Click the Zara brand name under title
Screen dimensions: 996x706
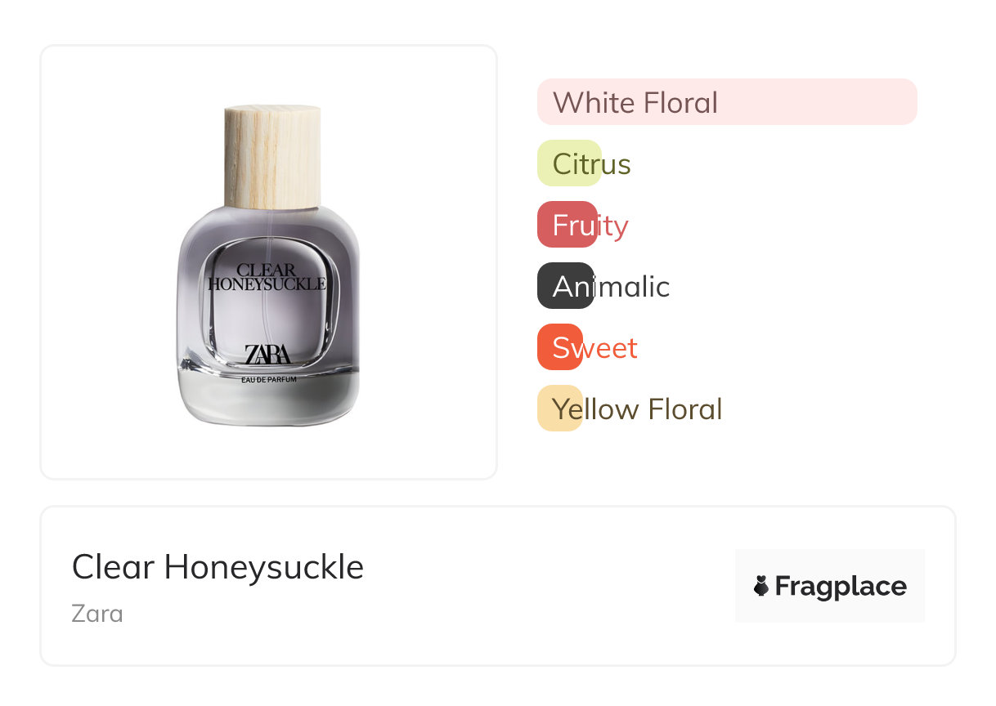pos(97,613)
